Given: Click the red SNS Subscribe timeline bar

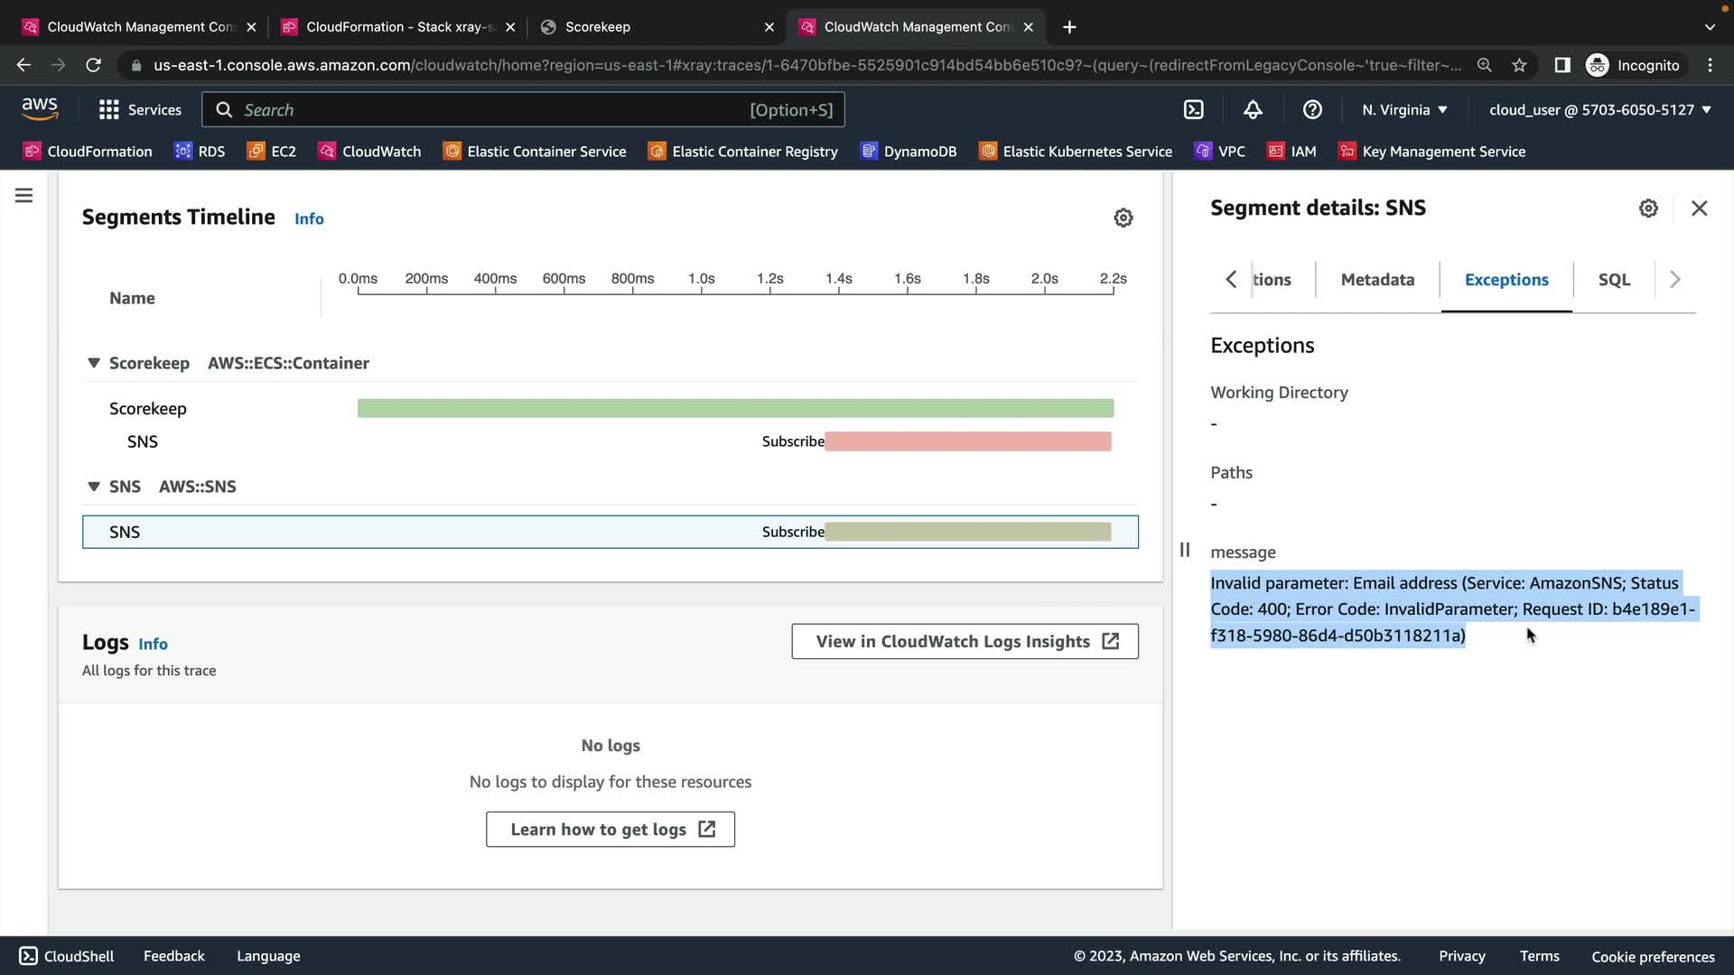Looking at the screenshot, I should (967, 441).
